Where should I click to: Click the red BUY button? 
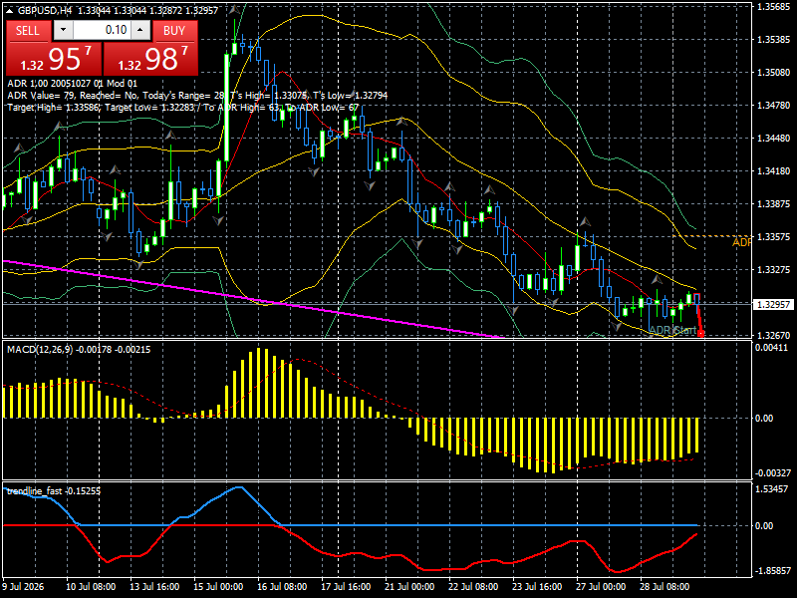[174, 31]
